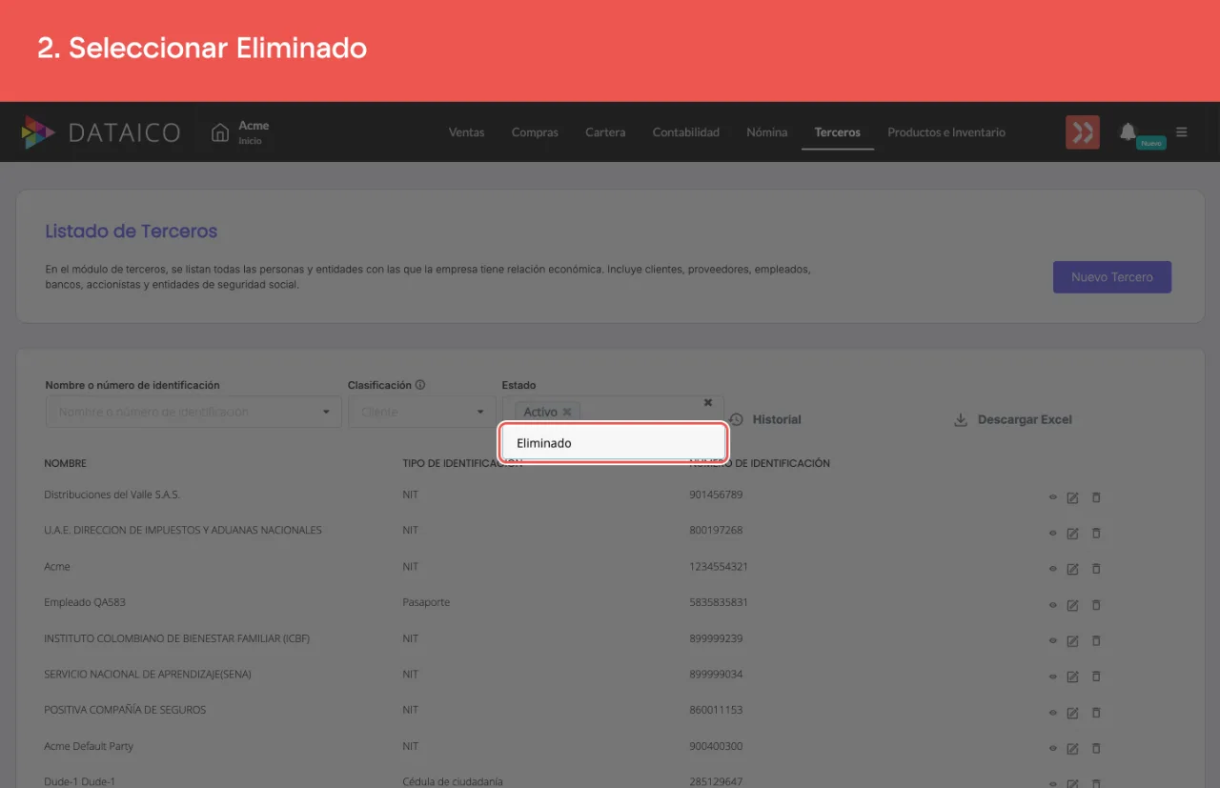Screen dimensions: 1220x788
Task: Open the Compras menu
Action: coord(535,132)
